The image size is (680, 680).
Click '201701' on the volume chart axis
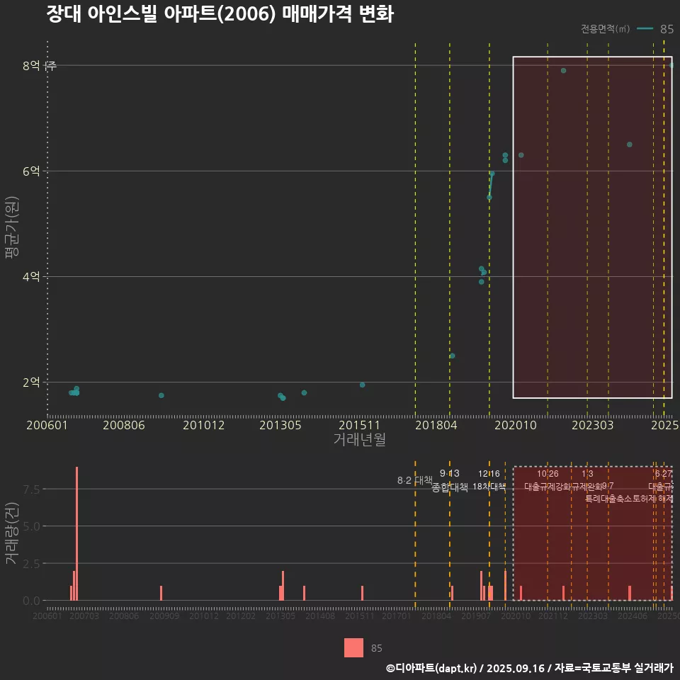click(397, 616)
